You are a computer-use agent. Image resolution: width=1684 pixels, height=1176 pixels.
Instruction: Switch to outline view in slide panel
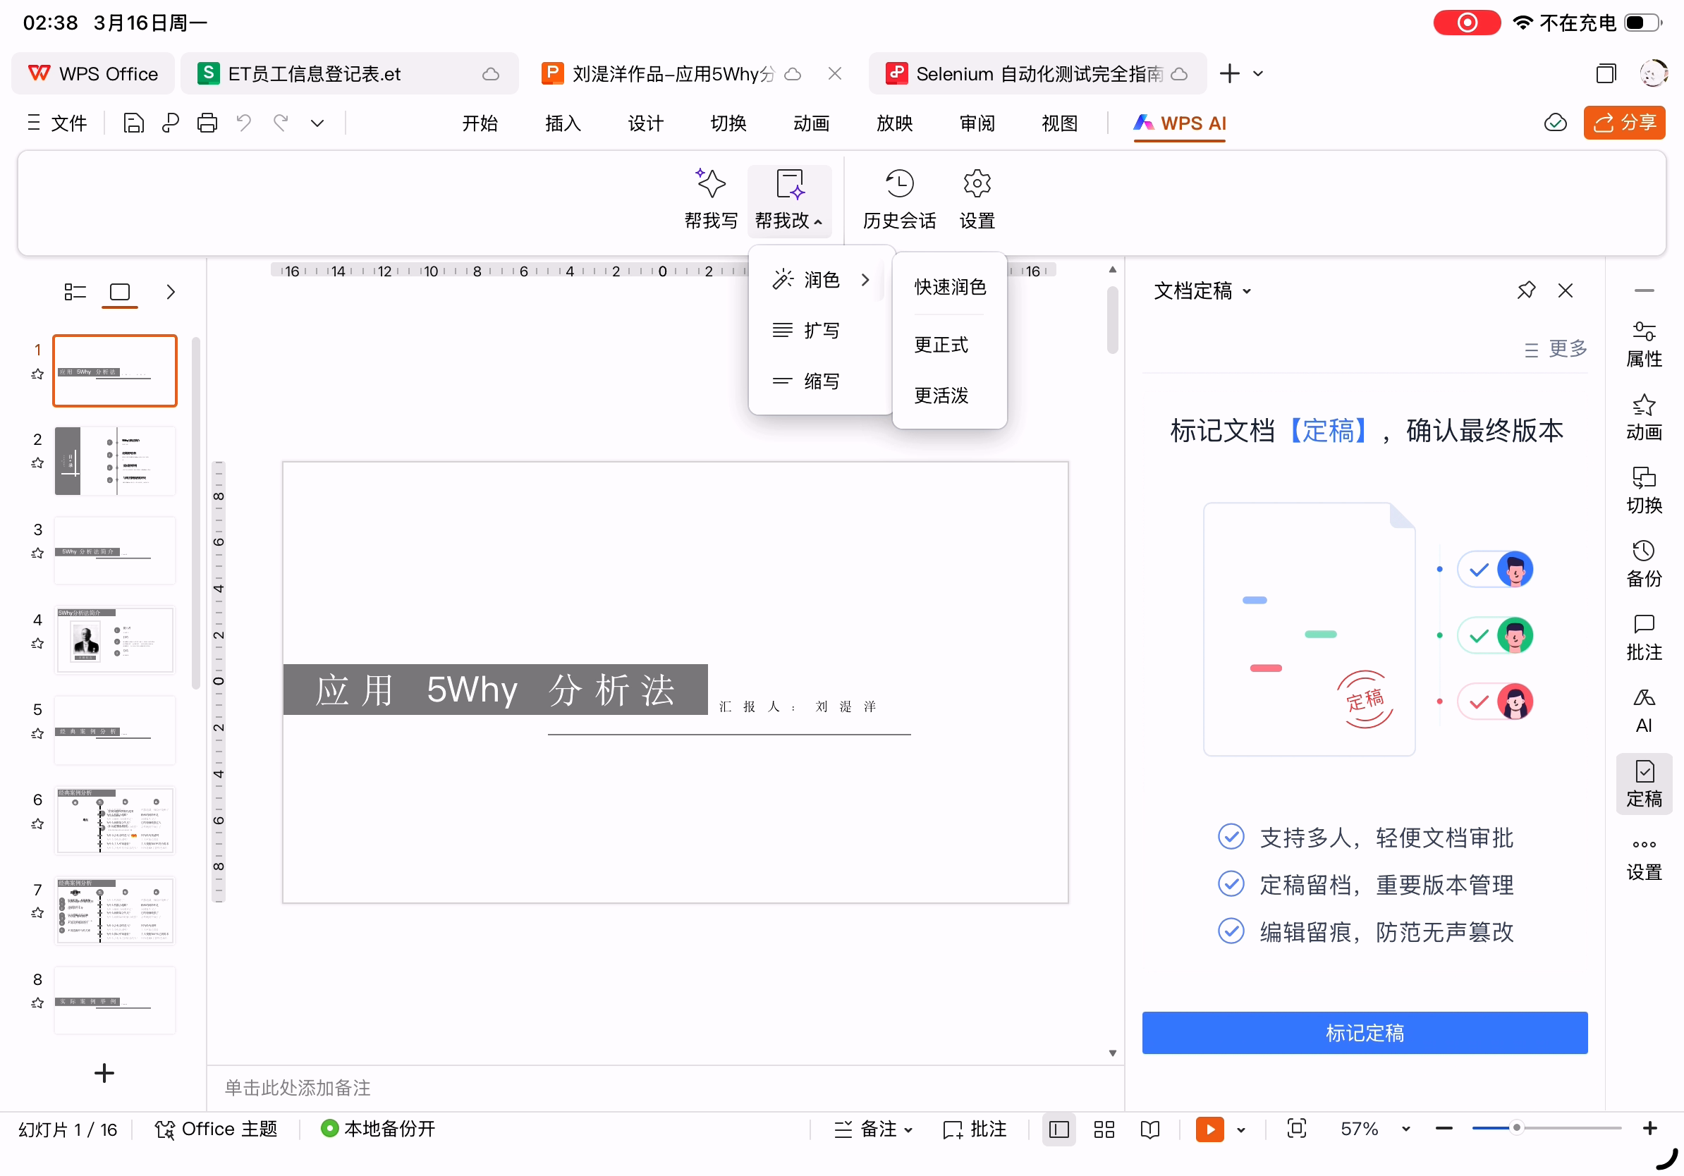(x=75, y=292)
